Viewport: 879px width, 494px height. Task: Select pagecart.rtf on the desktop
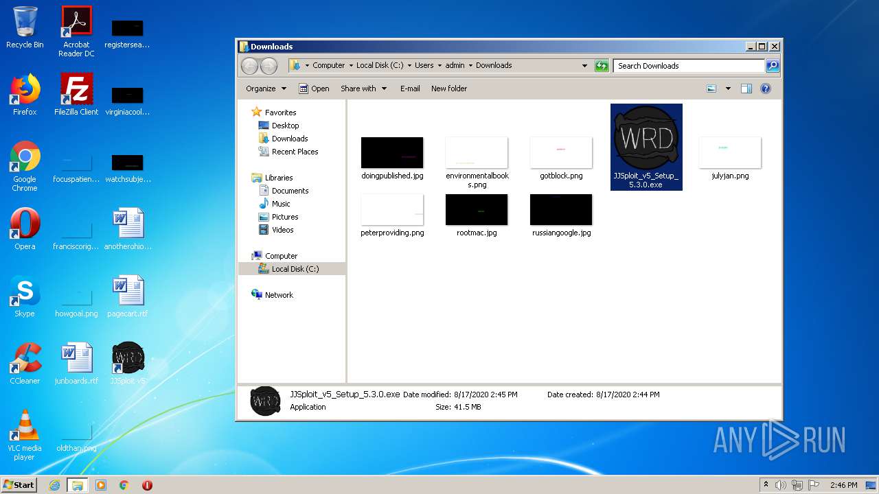pos(128,296)
